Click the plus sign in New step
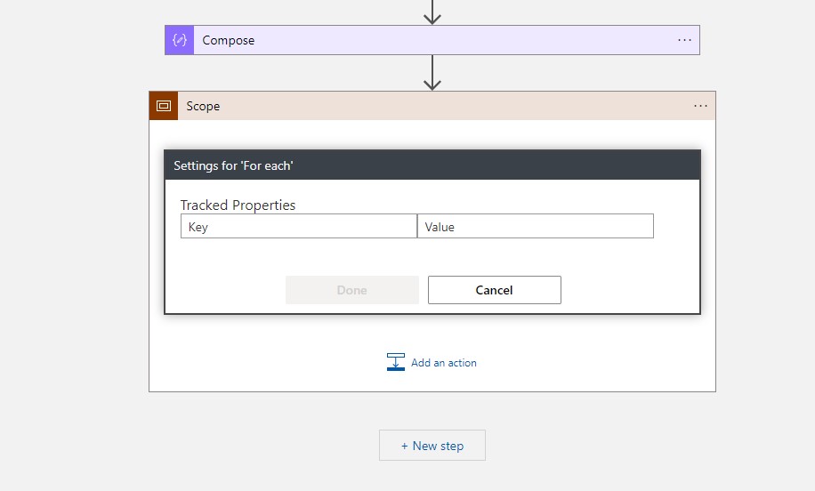This screenshot has width=815, height=491. [x=405, y=446]
